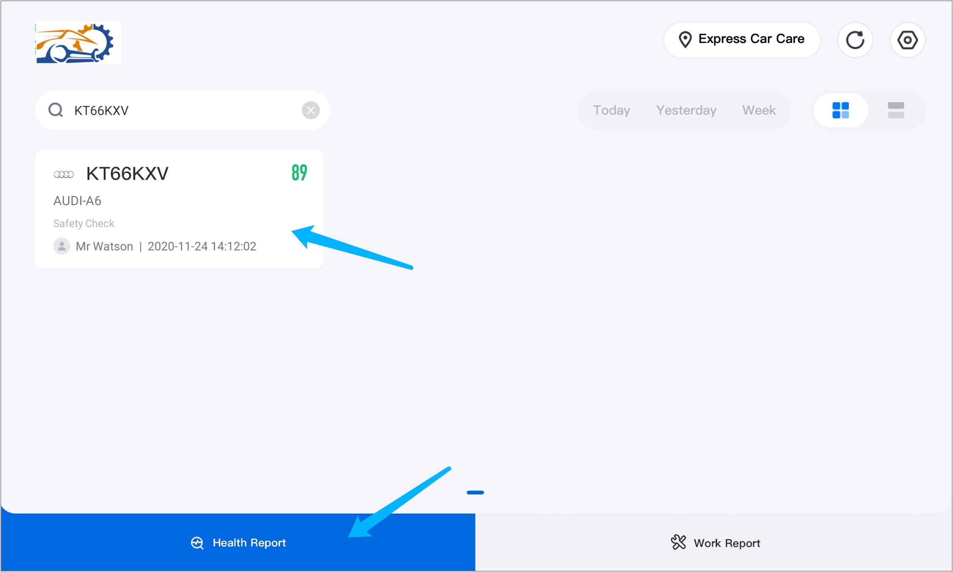Click the car repair shop logo

[78, 43]
